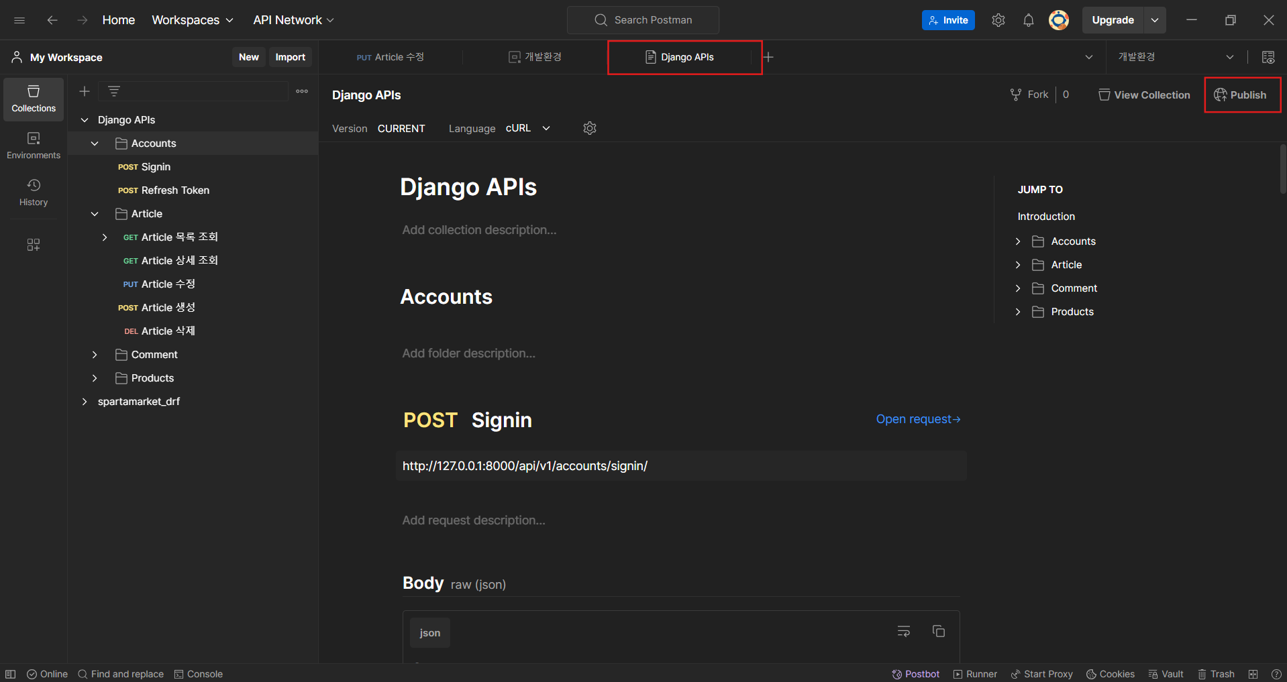Viewport: 1287px width, 682px height.
Task: Expand Article 목록 조회 request examples
Action: (105, 237)
